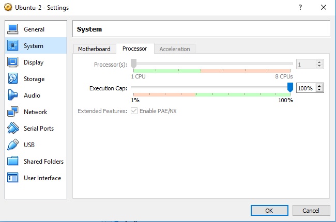This screenshot has height=222, width=336.
Task: Open Audio speaker icon
Action: click(13, 96)
